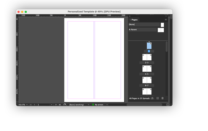Open the page number dropdown

pyautogui.click(x=52, y=104)
